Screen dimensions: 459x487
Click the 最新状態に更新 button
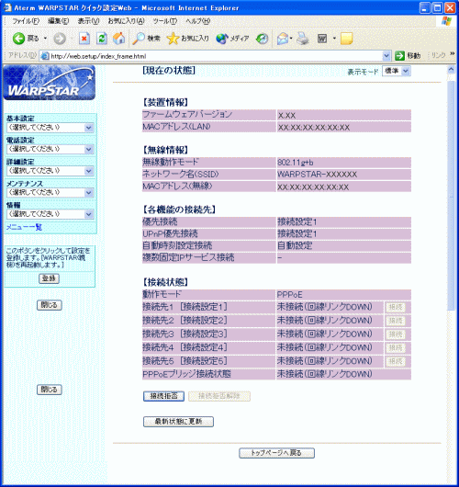[178, 422]
